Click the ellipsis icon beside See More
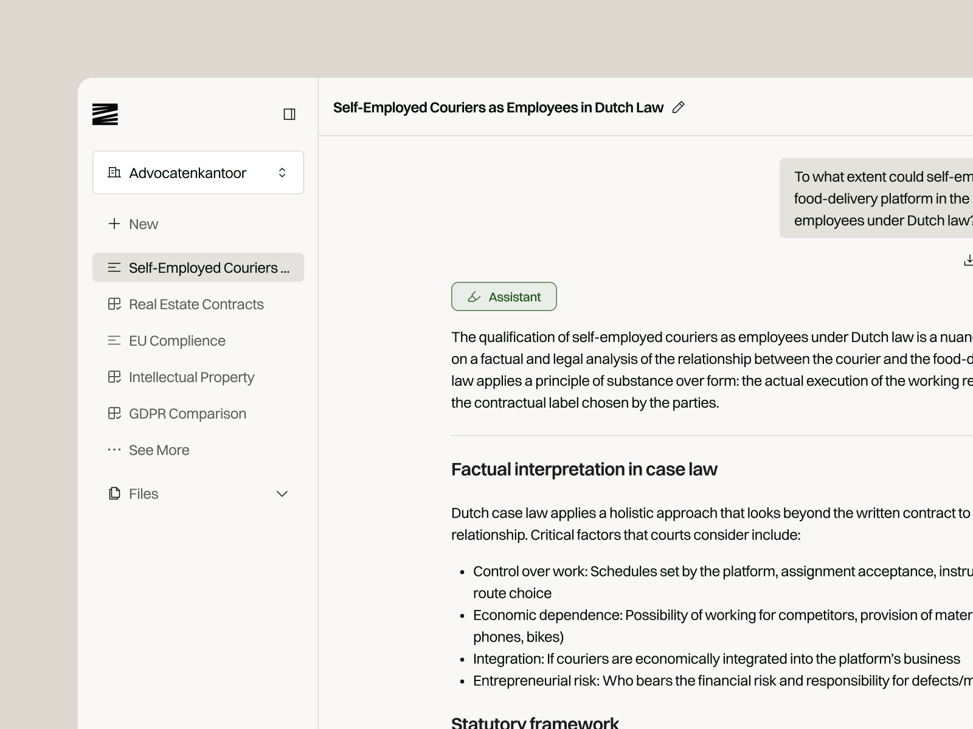Image resolution: width=973 pixels, height=729 pixels. [114, 450]
